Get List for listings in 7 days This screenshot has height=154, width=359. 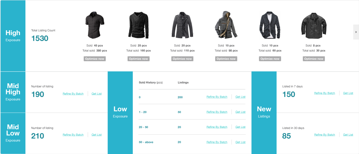point(348,93)
